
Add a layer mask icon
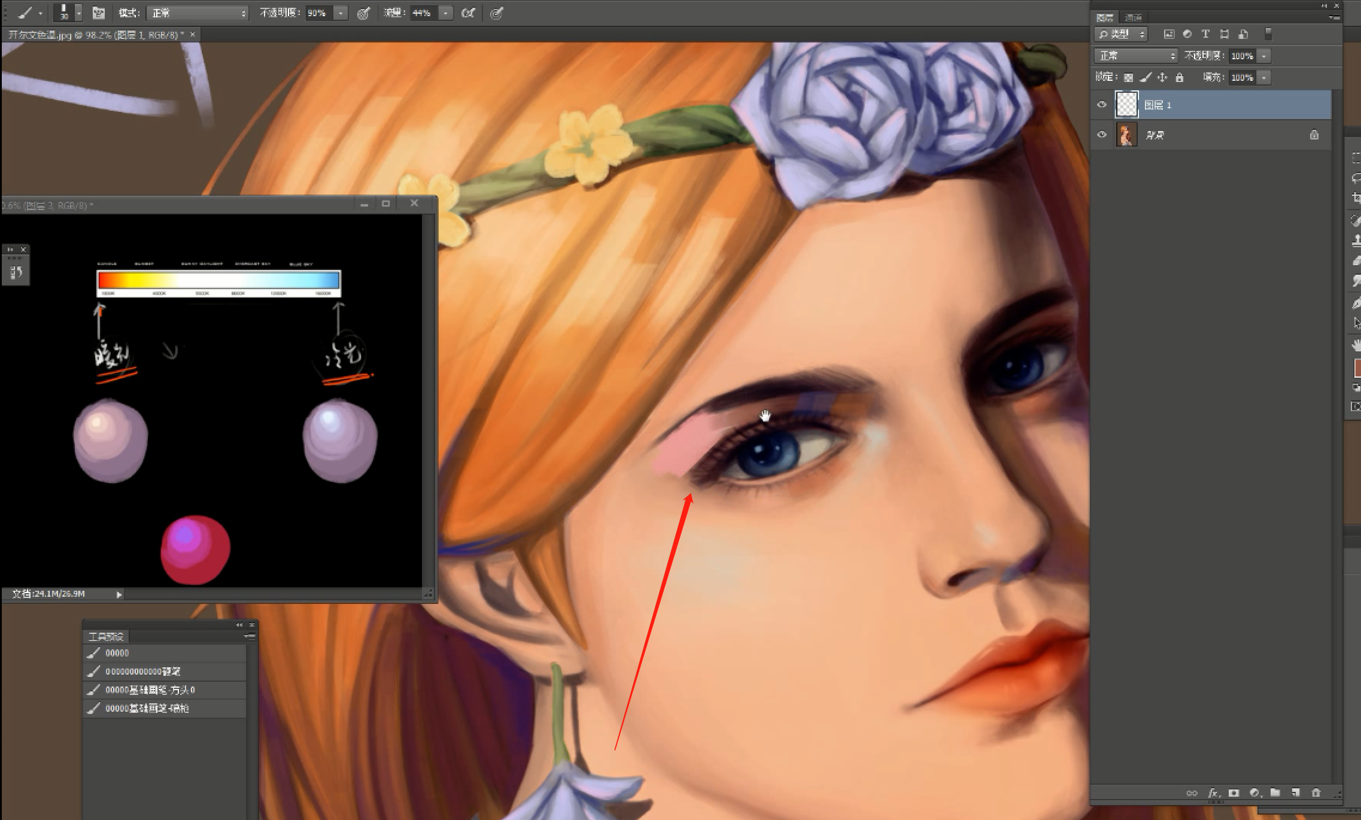click(x=1234, y=792)
